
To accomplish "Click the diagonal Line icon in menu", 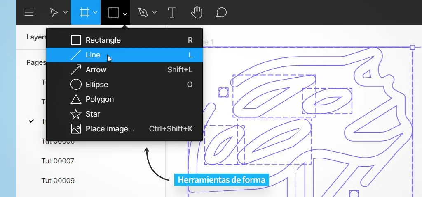I will click(x=76, y=55).
